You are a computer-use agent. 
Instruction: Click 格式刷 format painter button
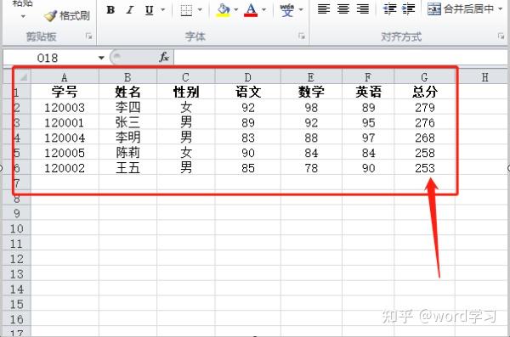(67, 15)
